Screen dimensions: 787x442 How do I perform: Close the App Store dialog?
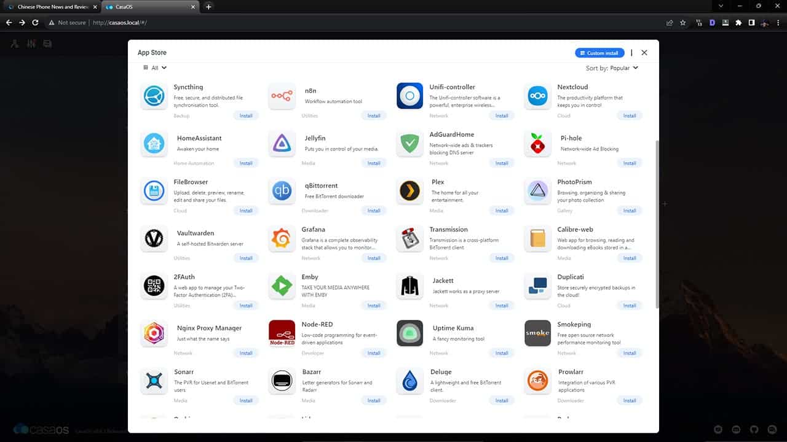(644, 53)
